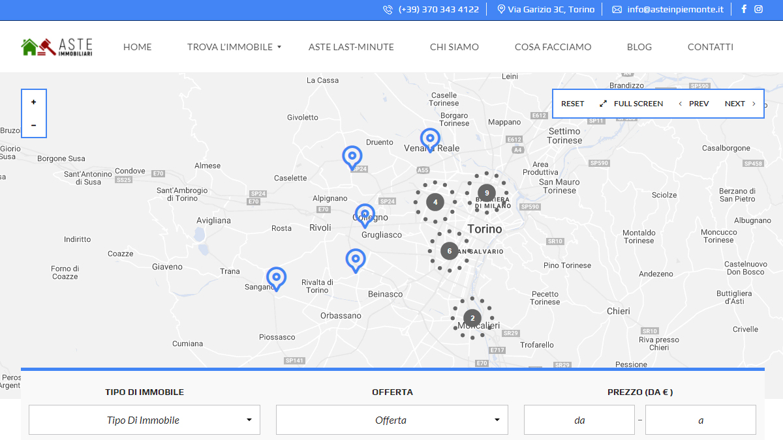The height and width of the screenshot is (440, 783).
Task: Focus the minimum price 'da' field
Action: click(579, 420)
